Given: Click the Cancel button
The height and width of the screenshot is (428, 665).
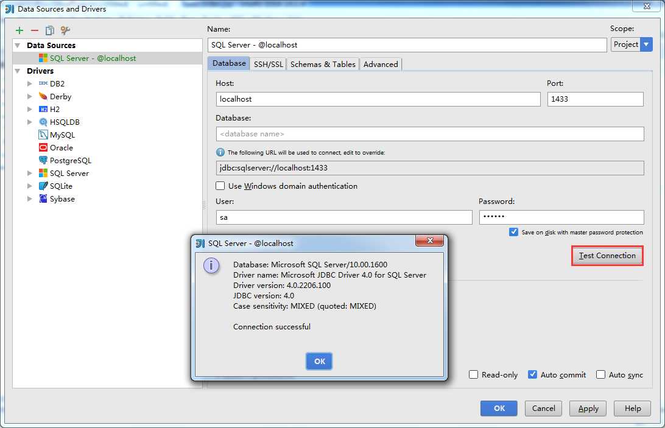Looking at the screenshot, I should point(543,408).
